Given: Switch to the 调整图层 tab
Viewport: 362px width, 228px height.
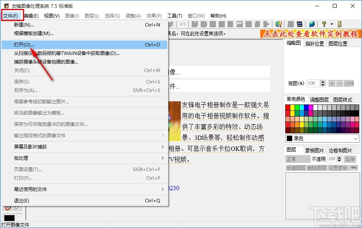Looking at the screenshot, I should [x=320, y=99].
